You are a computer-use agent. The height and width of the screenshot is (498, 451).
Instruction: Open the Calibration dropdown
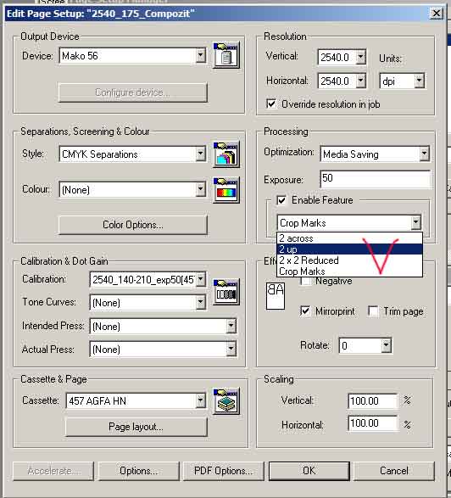[200, 279]
